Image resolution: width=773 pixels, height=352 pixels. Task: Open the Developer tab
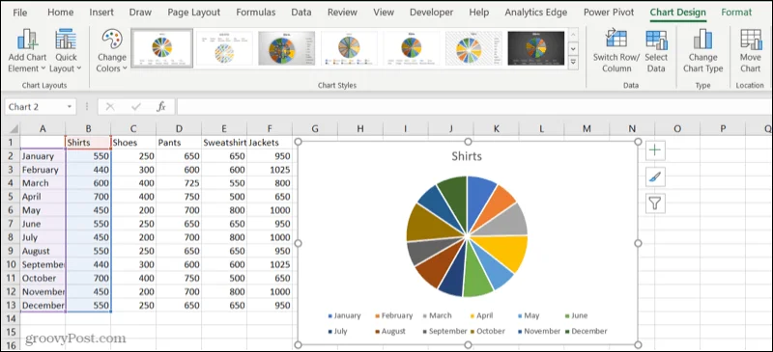coord(431,13)
